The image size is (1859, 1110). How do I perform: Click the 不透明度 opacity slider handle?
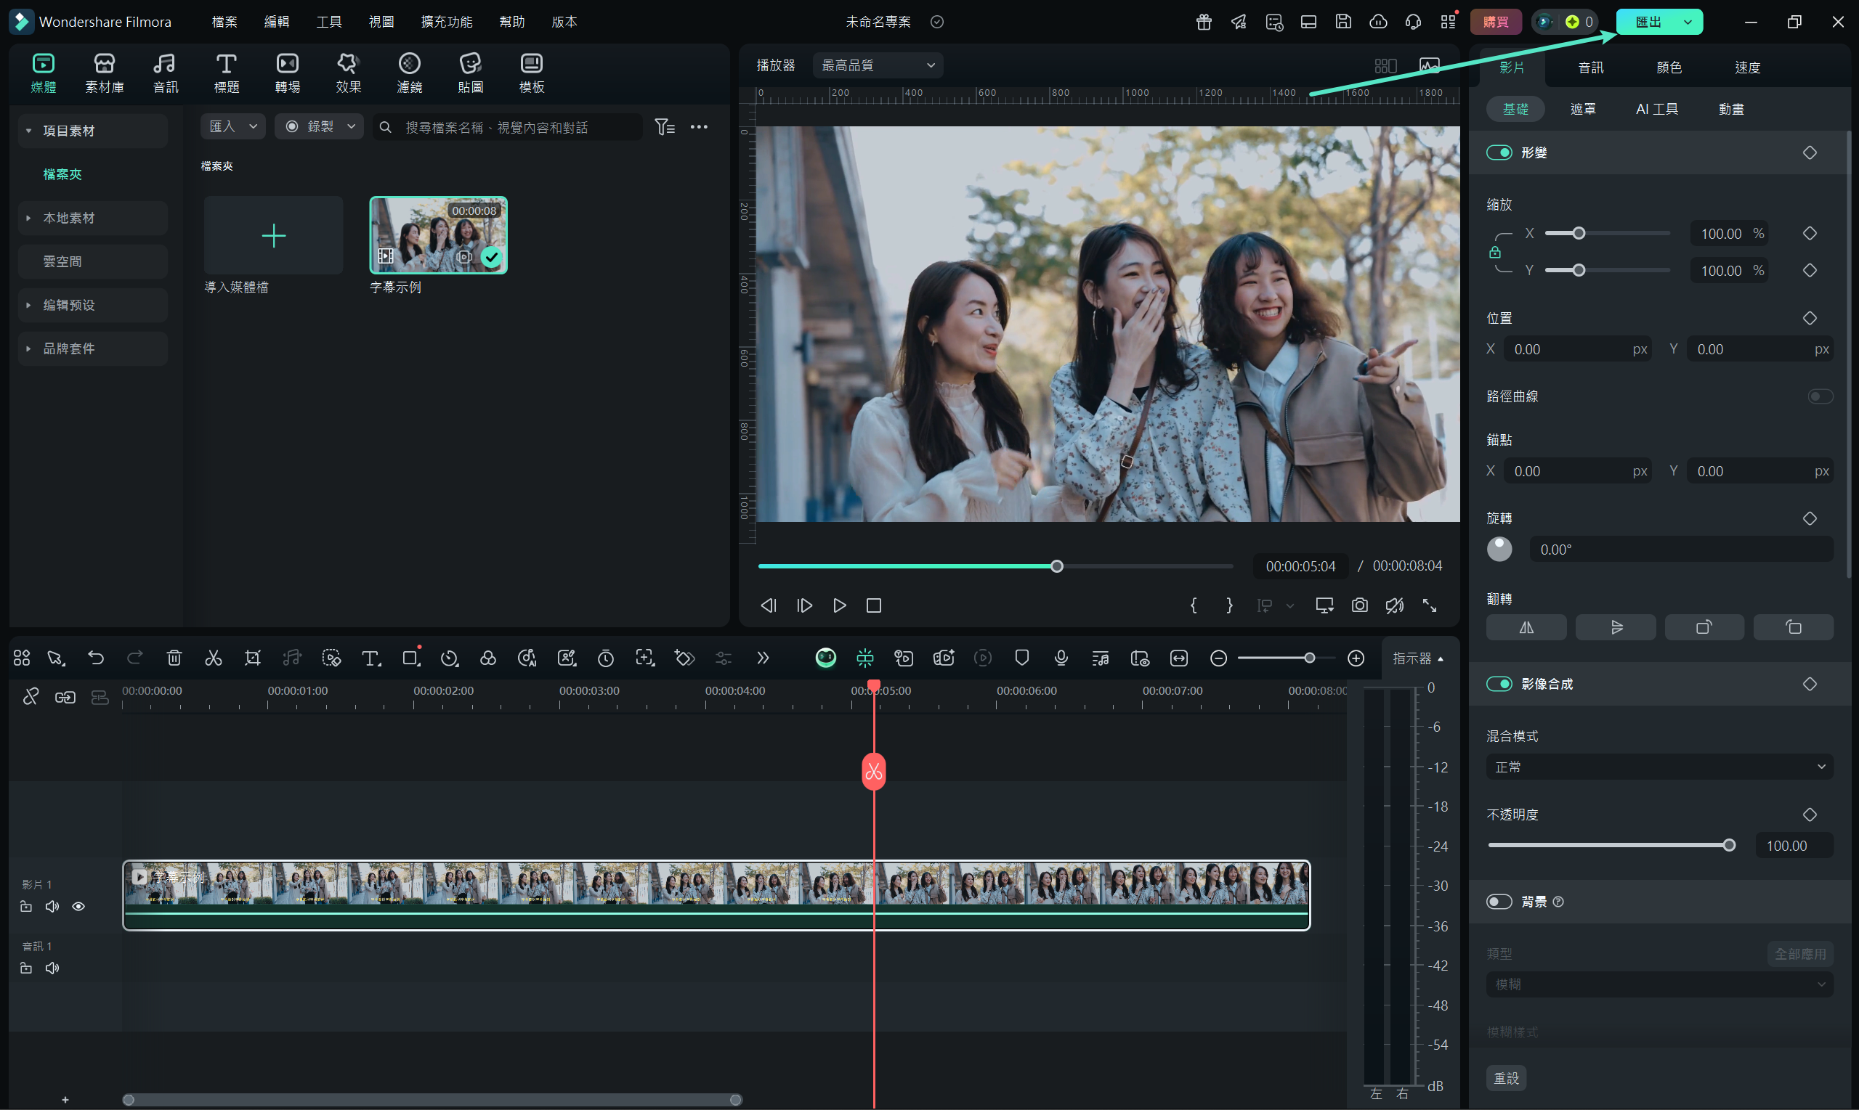tap(1729, 845)
